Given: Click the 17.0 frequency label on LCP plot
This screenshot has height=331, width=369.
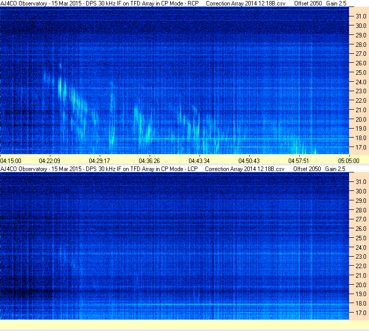Looking at the screenshot, I should [361, 313].
